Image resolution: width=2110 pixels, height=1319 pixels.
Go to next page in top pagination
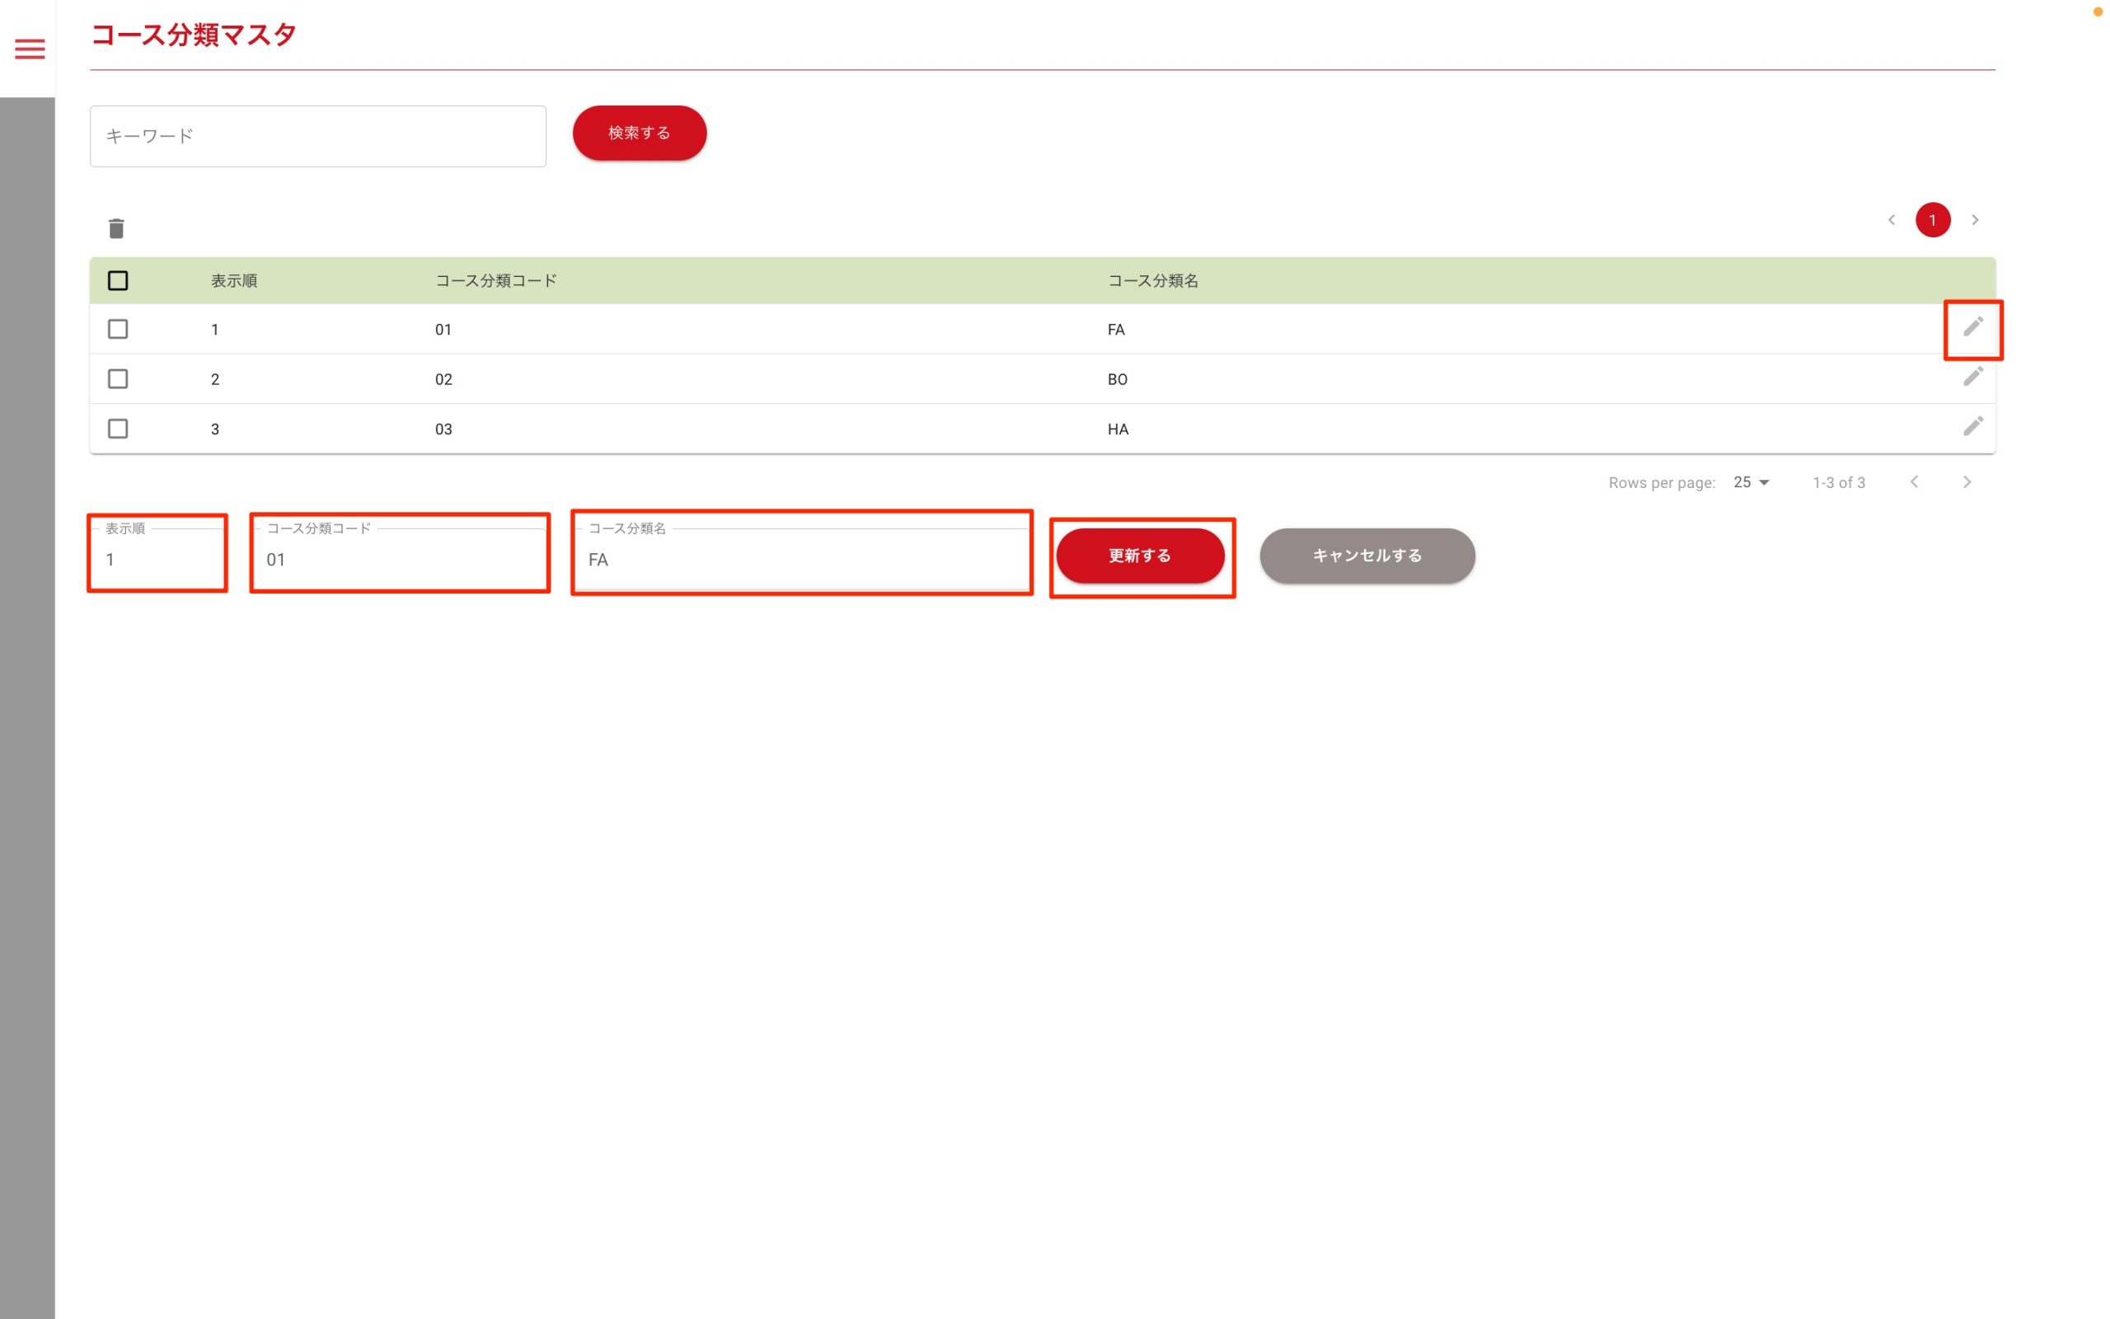[x=1975, y=220]
